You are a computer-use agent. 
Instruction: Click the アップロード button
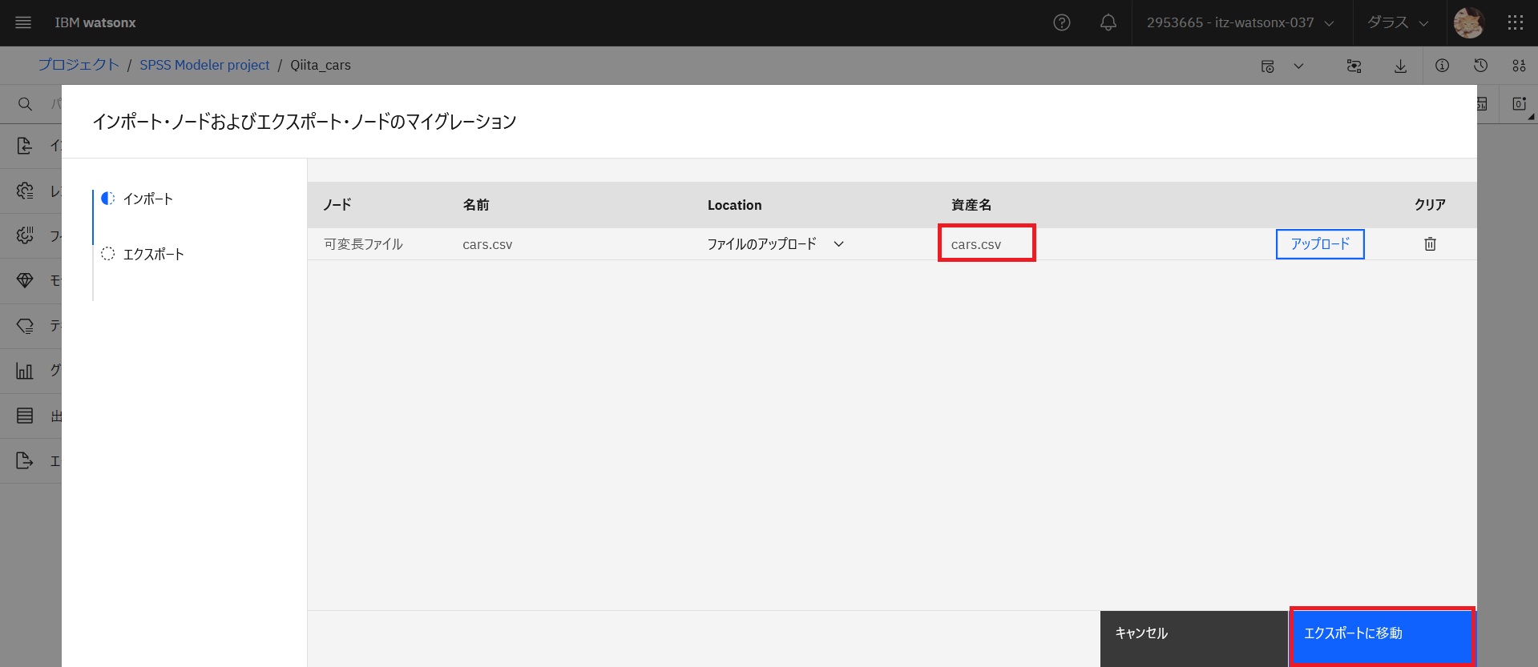point(1320,244)
